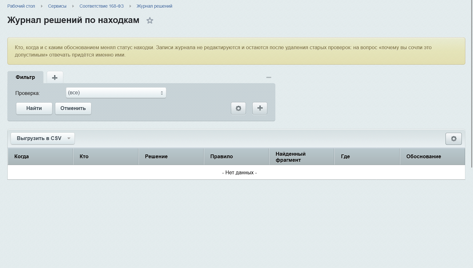The width and height of the screenshot is (473, 268).
Task: Open filter settings gear icon
Action: (239, 108)
